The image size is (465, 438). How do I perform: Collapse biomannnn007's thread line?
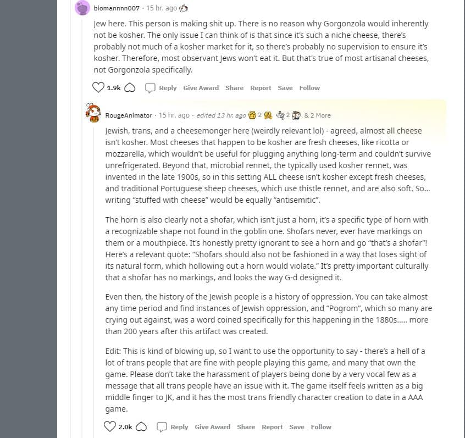(x=82, y=225)
